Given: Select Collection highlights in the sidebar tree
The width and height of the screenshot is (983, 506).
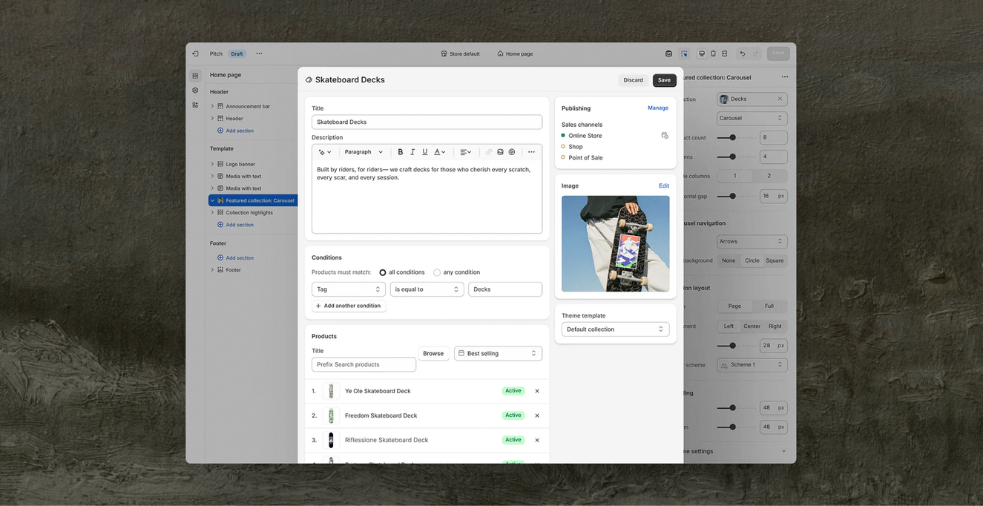Looking at the screenshot, I should (x=249, y=213).
